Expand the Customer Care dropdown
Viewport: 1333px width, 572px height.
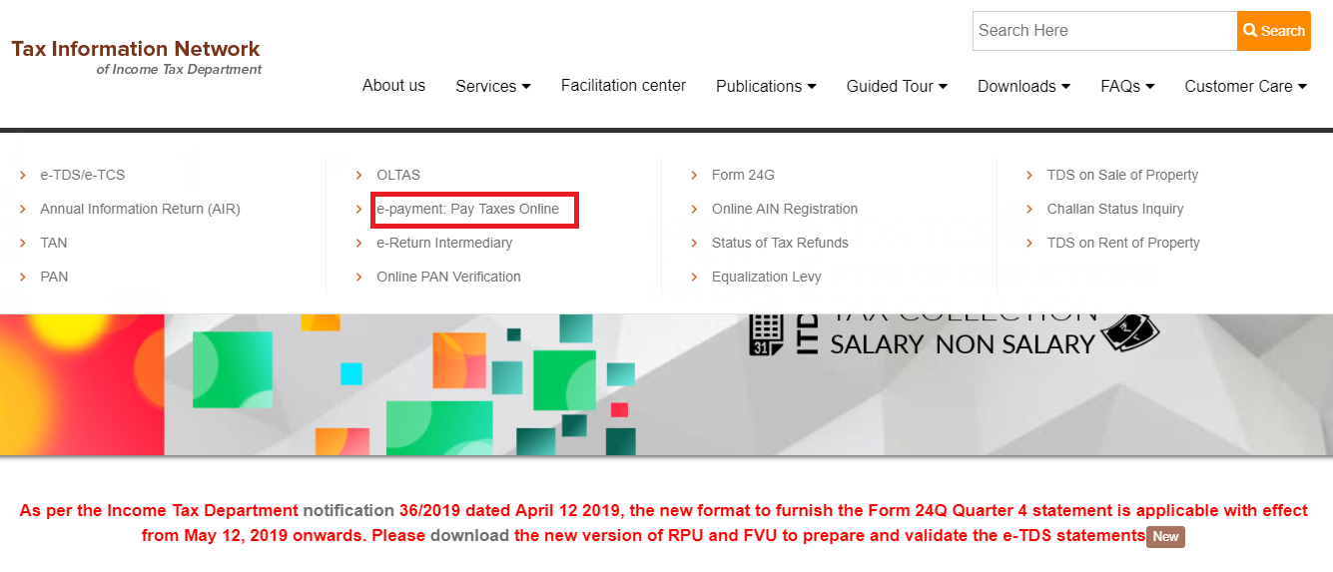(1245, 86)
